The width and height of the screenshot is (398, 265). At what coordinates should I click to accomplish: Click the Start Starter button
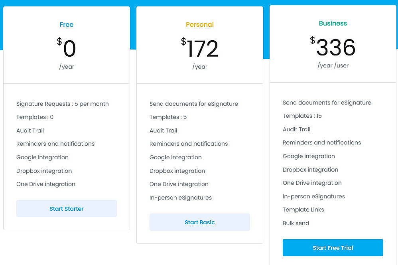[x=66, y=208]
